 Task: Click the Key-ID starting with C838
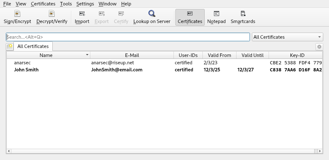pos(296,70)
